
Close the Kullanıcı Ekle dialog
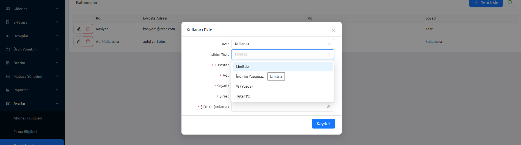pyautogui.click(x=333, y=30)
